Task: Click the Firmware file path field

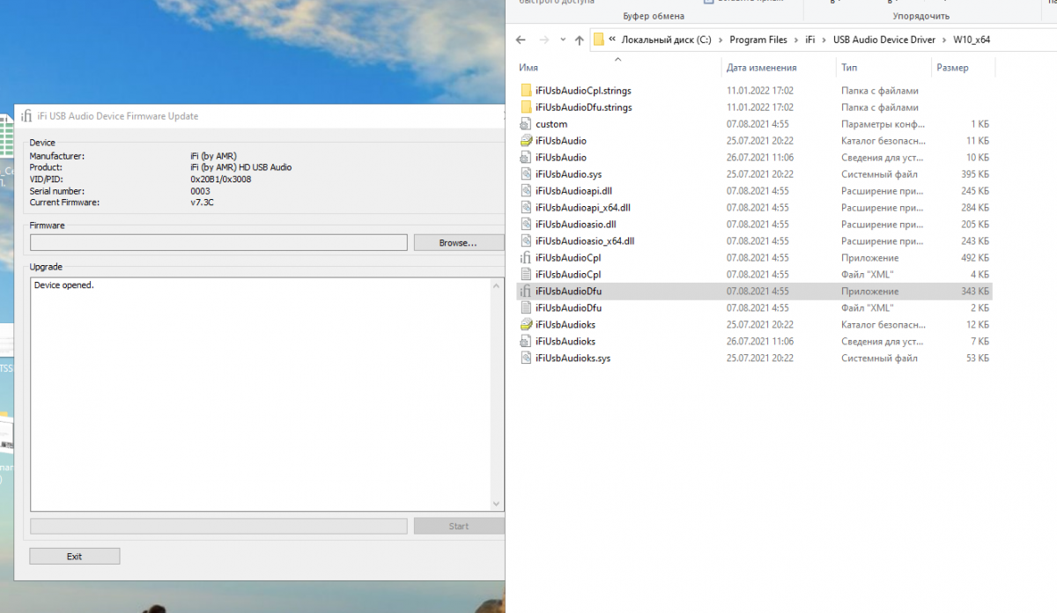Action: (x=218, y=243)
